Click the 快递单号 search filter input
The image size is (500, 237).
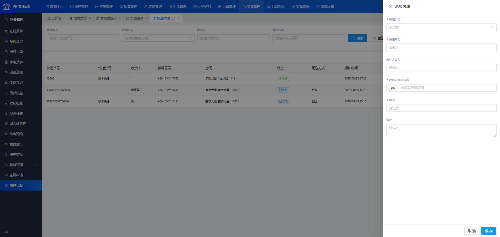[x=83, y=38]
